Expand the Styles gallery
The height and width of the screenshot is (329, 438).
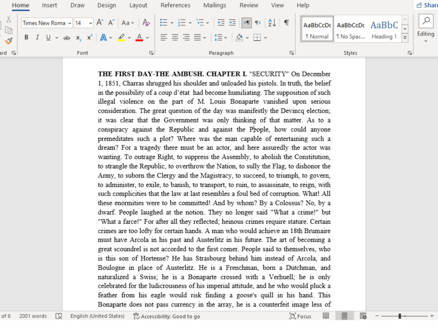point(405,37)
